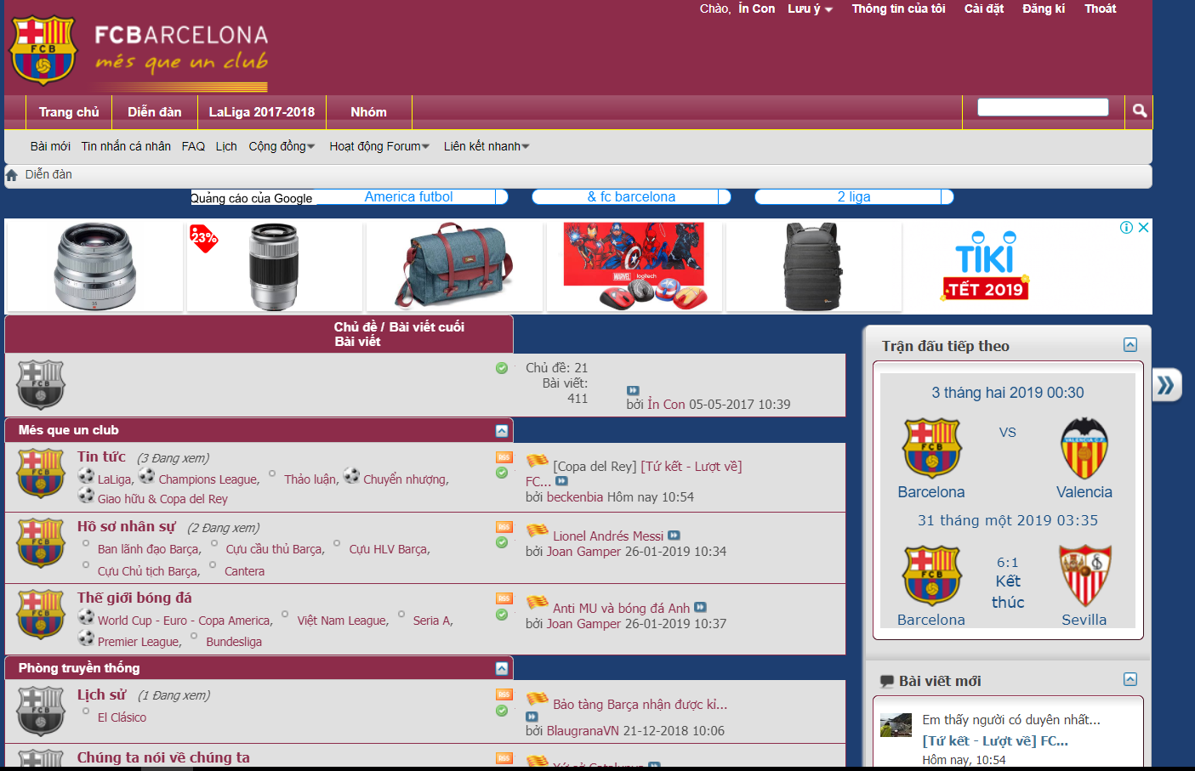Click the black backpack ad thumbnail
The height and width of the screenshot is (771, 1195).
tap(814, 267)
